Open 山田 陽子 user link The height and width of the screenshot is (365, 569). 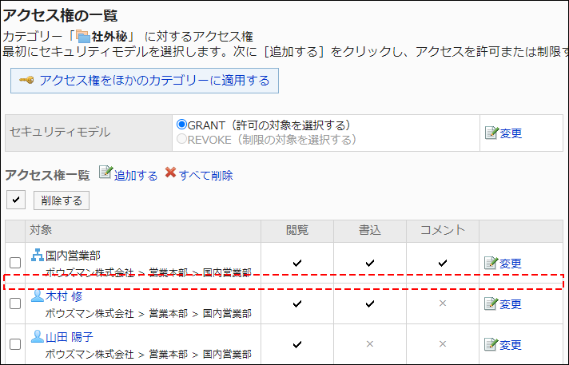(x=70, y=337)
